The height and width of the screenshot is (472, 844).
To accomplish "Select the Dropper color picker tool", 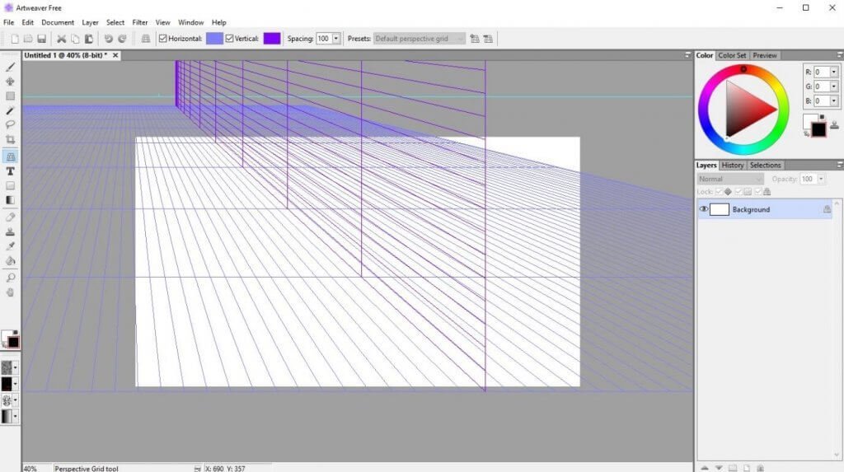I will (10, 246).
